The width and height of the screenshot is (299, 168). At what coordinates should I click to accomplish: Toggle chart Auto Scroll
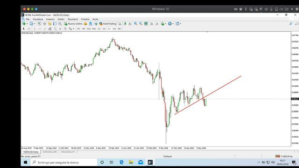(151, 24)
